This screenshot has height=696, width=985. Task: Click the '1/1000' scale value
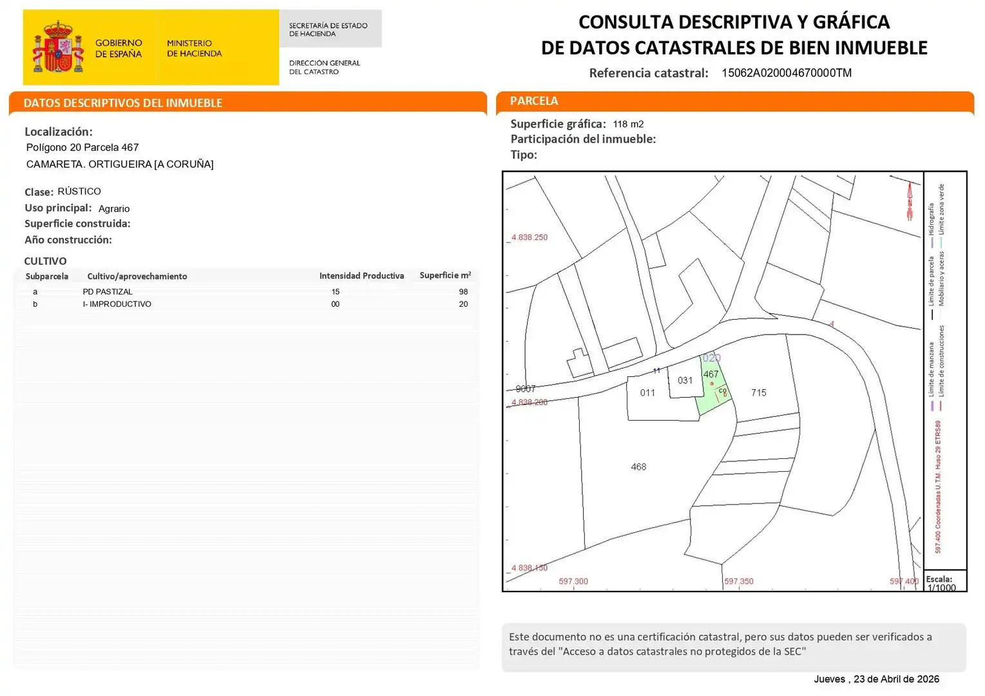tap(942, 588)
